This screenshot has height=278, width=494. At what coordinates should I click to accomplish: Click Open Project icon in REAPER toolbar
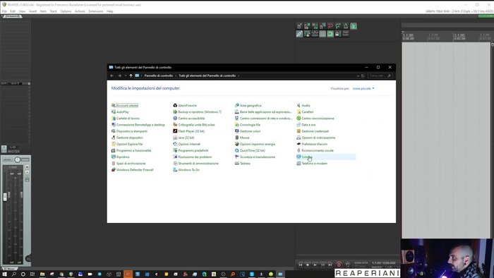(307, 26)
